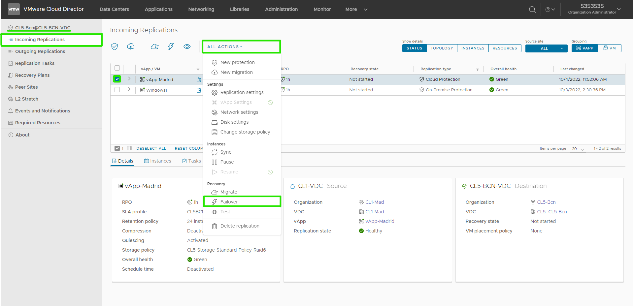This screenshot has height=306, width=633.
Task: Click the Windows1 external link icon
Action: tap(199, 90)
